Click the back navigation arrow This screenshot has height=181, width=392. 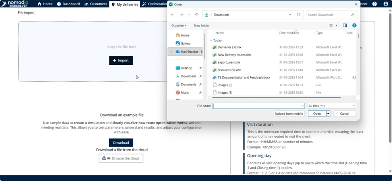(172, 15)
